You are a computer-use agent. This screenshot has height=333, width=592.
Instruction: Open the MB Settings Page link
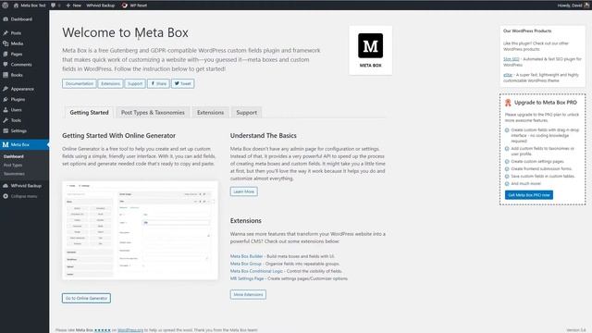pyautogui.click(x=247, y=278)
